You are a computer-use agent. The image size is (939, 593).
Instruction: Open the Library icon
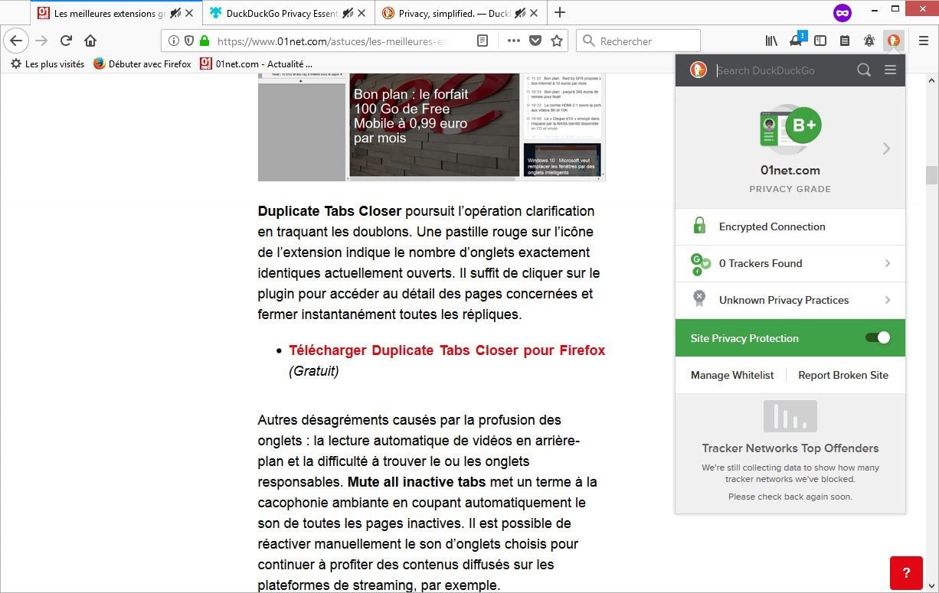[771, 41]
